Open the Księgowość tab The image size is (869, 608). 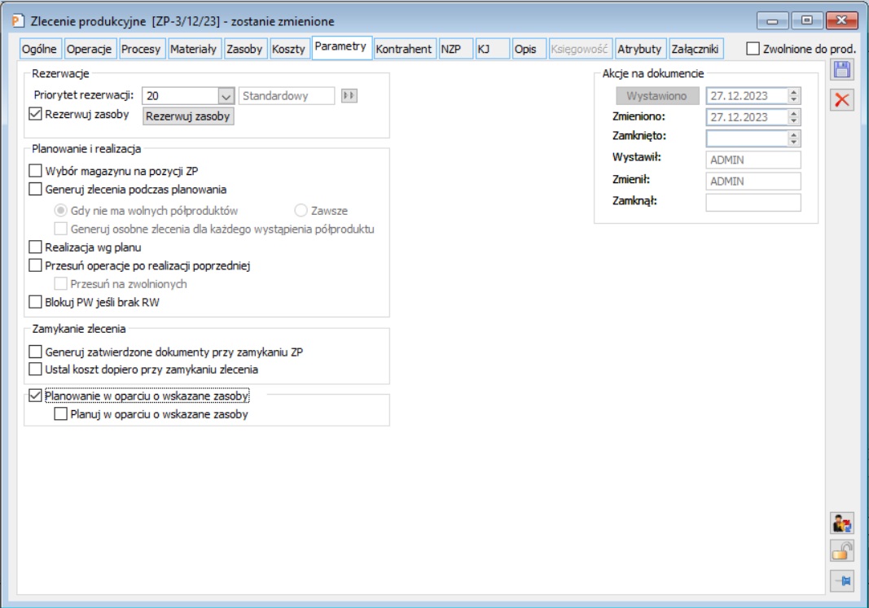[579, 49]
